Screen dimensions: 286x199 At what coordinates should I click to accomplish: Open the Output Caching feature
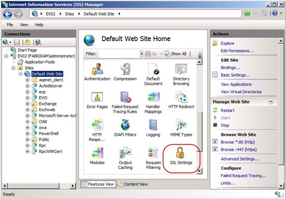pyautogui.click(x=125, y=158)
